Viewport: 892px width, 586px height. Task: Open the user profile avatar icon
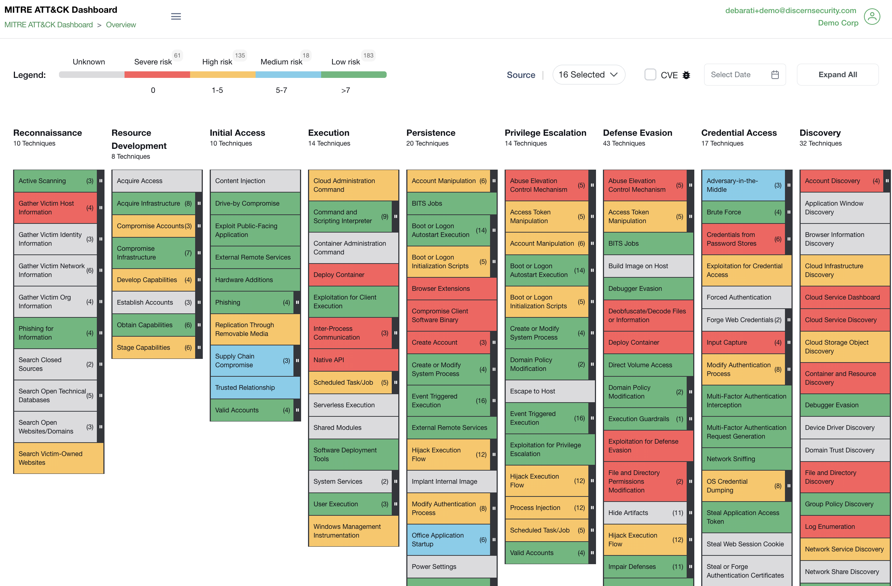point(872,16)
